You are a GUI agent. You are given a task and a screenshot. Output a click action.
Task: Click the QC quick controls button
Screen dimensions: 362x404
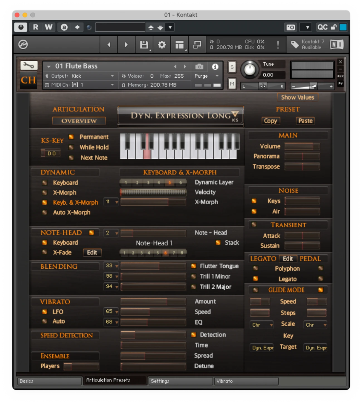pyautogui.click(x=322, y=27)
